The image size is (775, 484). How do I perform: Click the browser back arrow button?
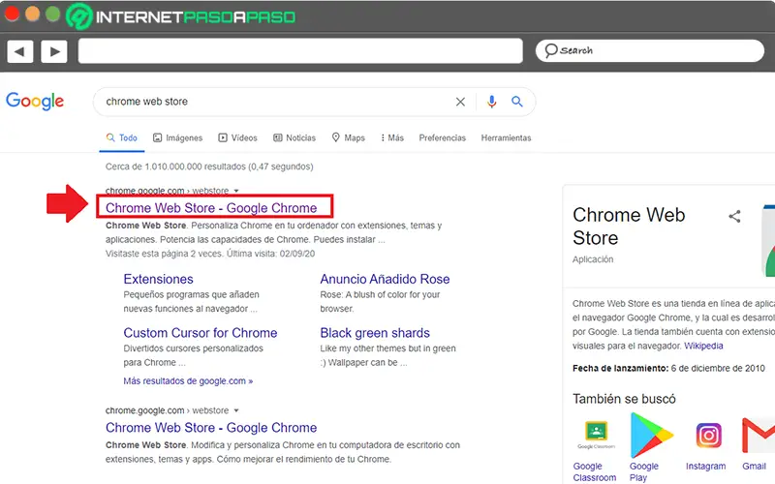point(19,51)
